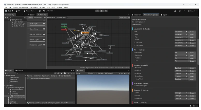Click the Pause button in Unity toolbar
201x110 pixels.
point(101,11)
